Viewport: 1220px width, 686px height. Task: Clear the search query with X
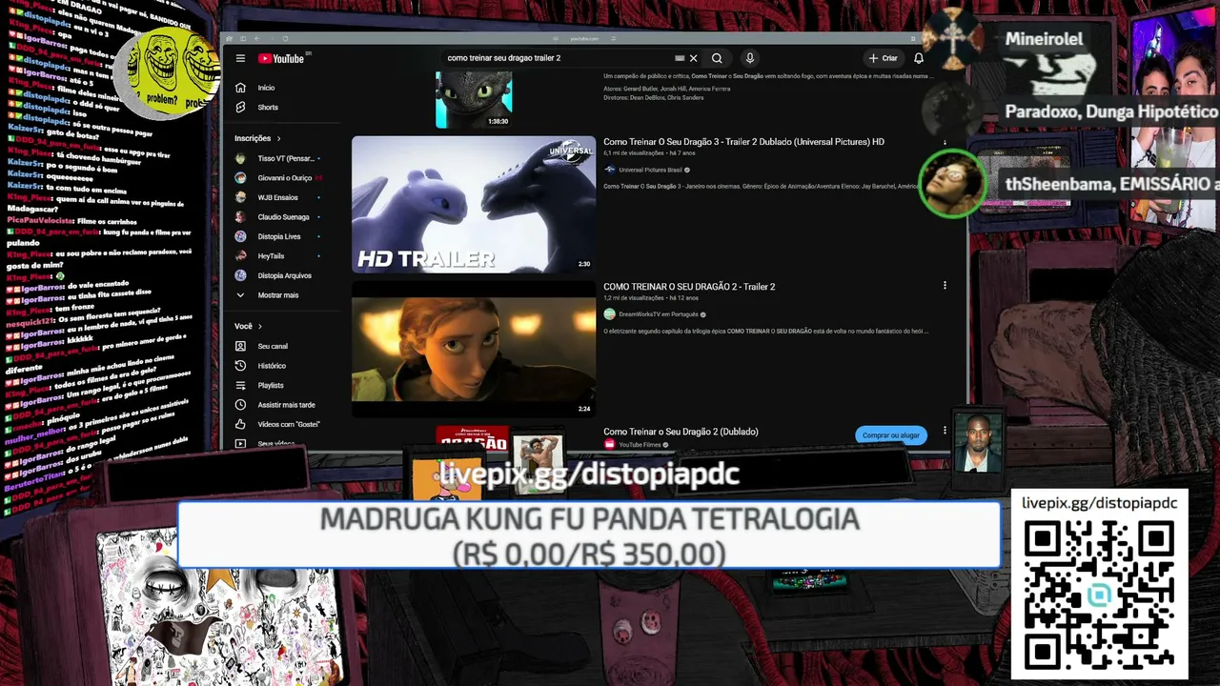point(693,58)
